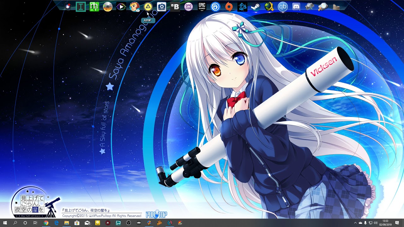
Task: Launch AIMP from the top dock
Action: [148, 6]
